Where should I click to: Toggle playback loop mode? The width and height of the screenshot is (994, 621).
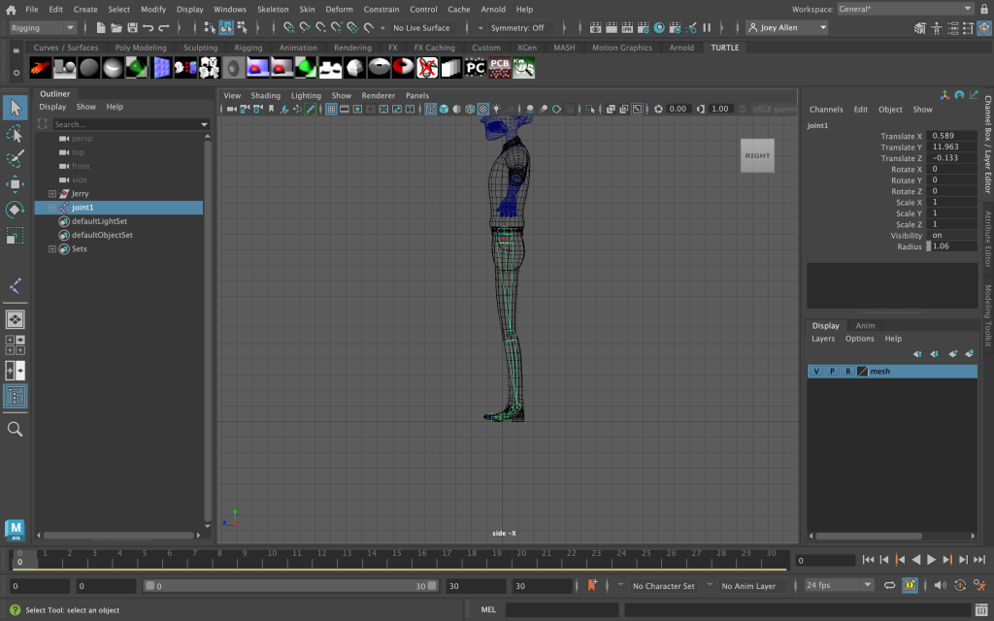(x=889, y=585)
